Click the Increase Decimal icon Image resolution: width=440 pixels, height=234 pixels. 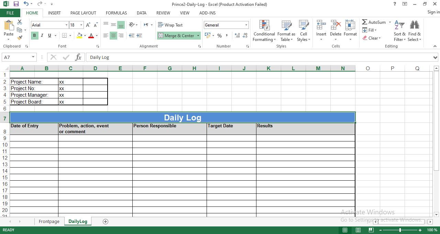[237, 35]
